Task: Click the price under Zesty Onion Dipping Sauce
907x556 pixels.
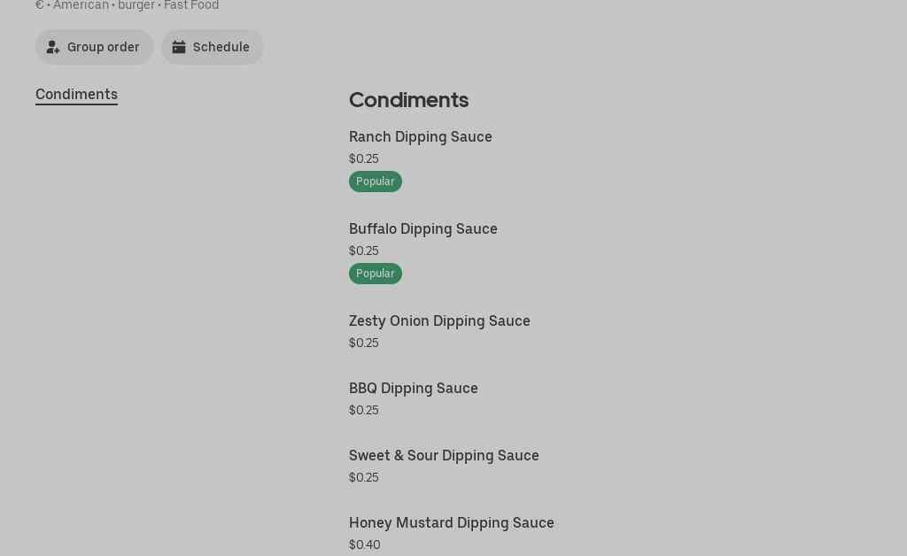Action: [363, 344]
